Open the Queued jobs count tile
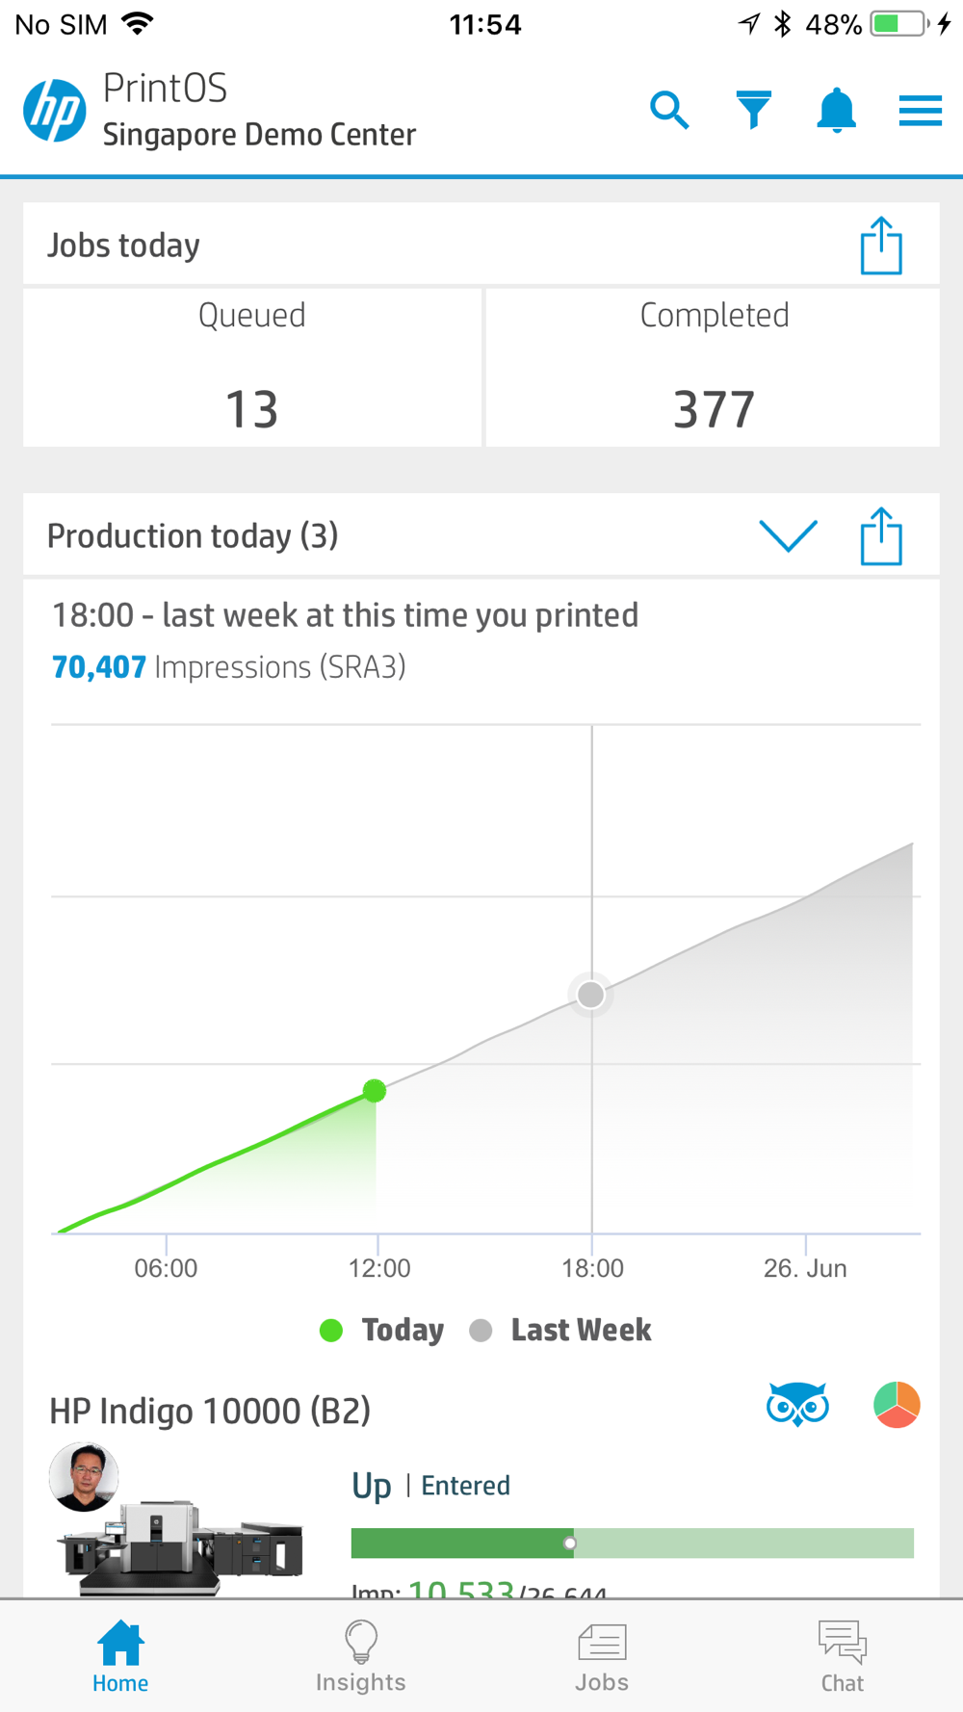The height and width of the screenshot is (1712, 963). (x=252, y=368)
